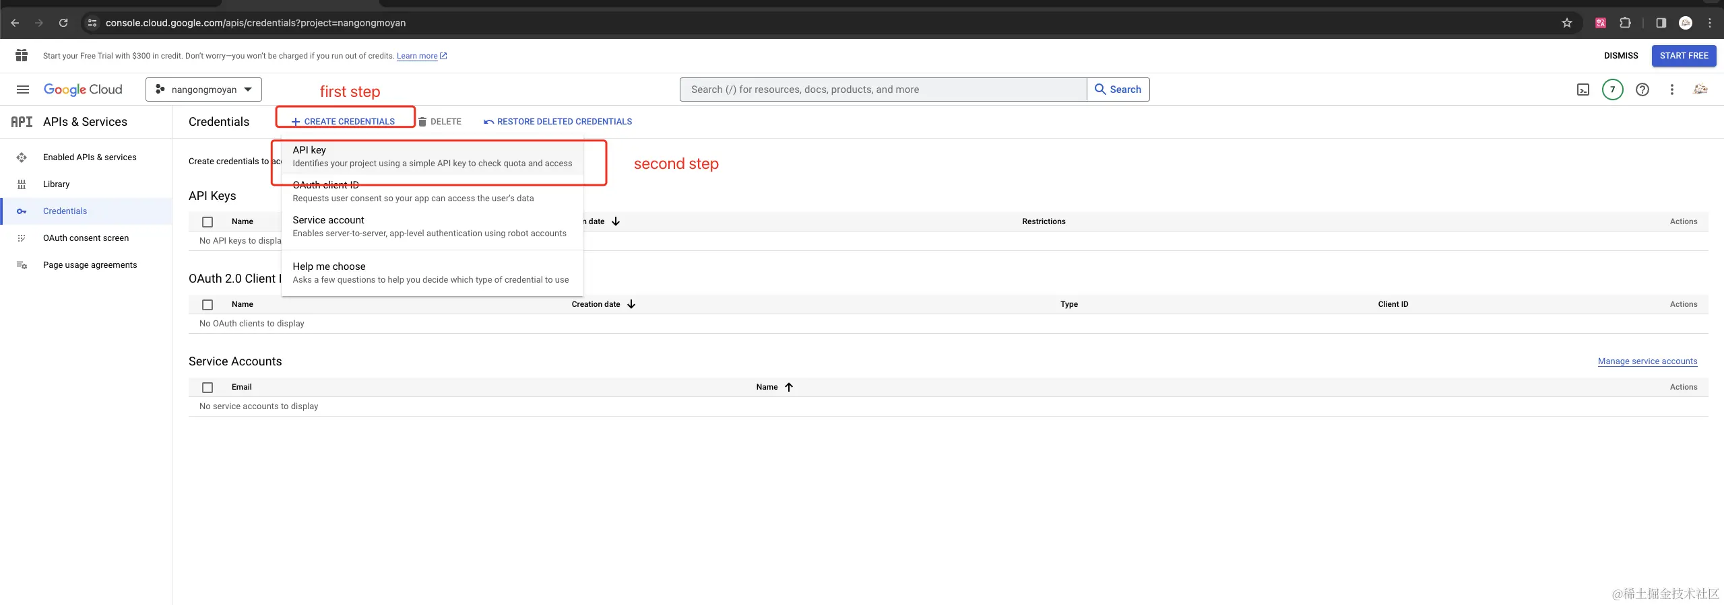Viewport: 1724px width, 605px height.
Task: Sort API Keys by creation date arrow
Action: pos(616,221)
